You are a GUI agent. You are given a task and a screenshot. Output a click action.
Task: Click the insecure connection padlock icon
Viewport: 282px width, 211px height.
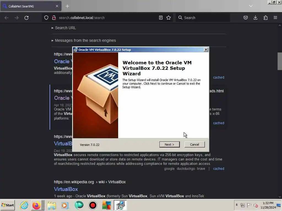54,18
